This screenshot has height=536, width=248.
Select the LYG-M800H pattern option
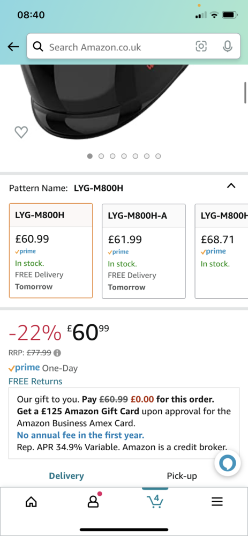click(51, 250)
